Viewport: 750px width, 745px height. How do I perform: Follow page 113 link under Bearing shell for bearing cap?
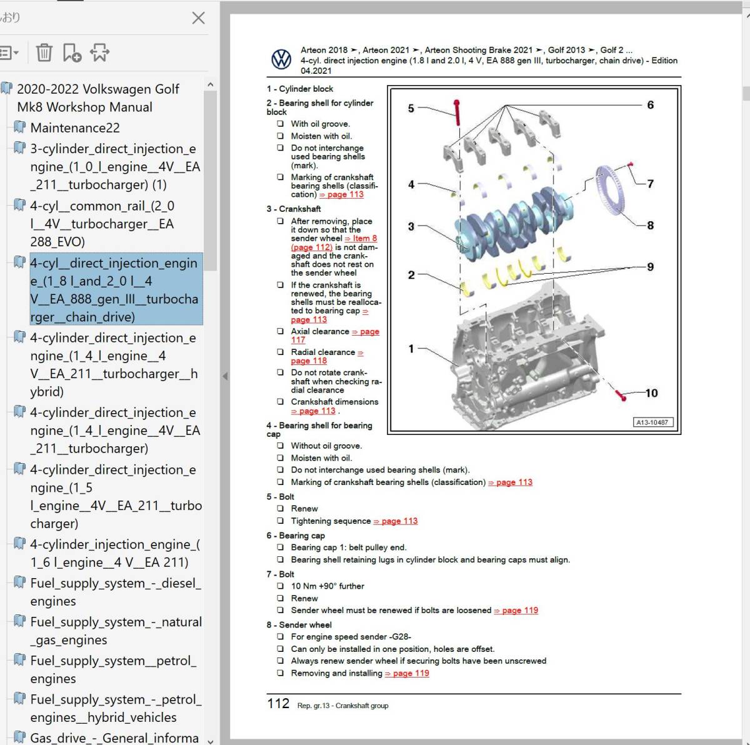pyautogui.click(x=511, y=482)
